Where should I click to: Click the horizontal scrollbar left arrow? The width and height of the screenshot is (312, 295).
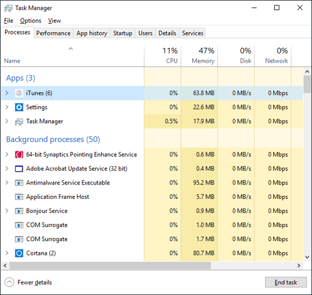click(5, 265)
